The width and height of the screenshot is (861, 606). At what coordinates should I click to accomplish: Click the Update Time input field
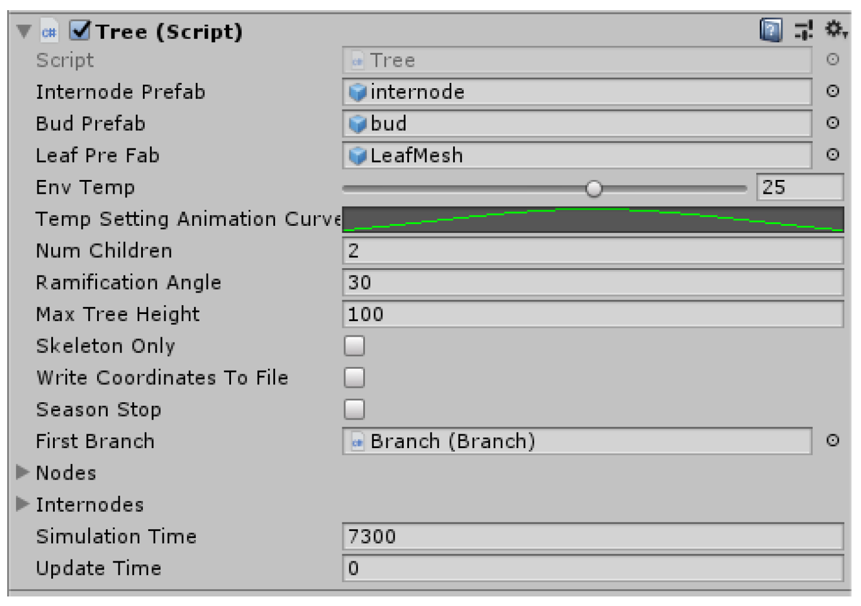(593, 568)
